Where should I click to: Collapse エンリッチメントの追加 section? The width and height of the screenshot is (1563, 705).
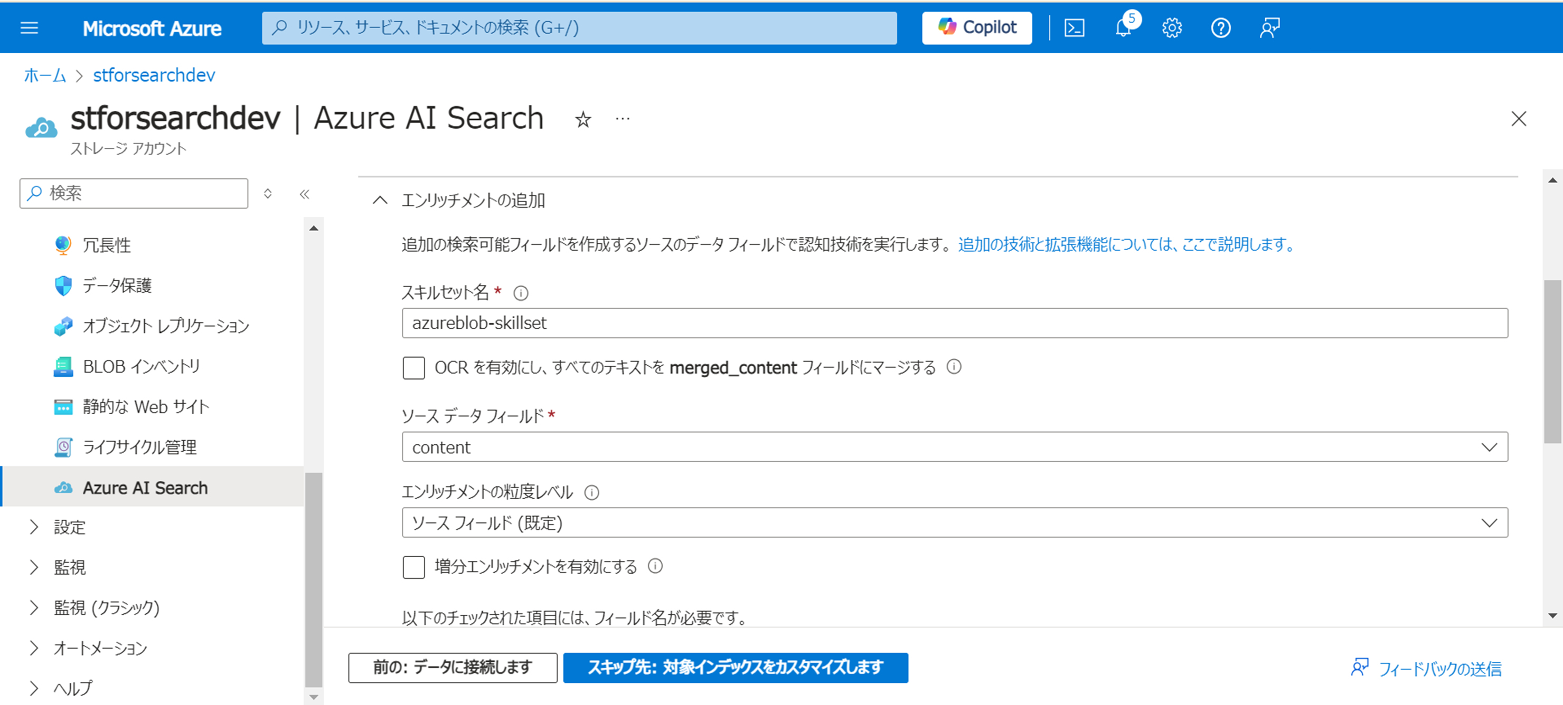[380, 200]
